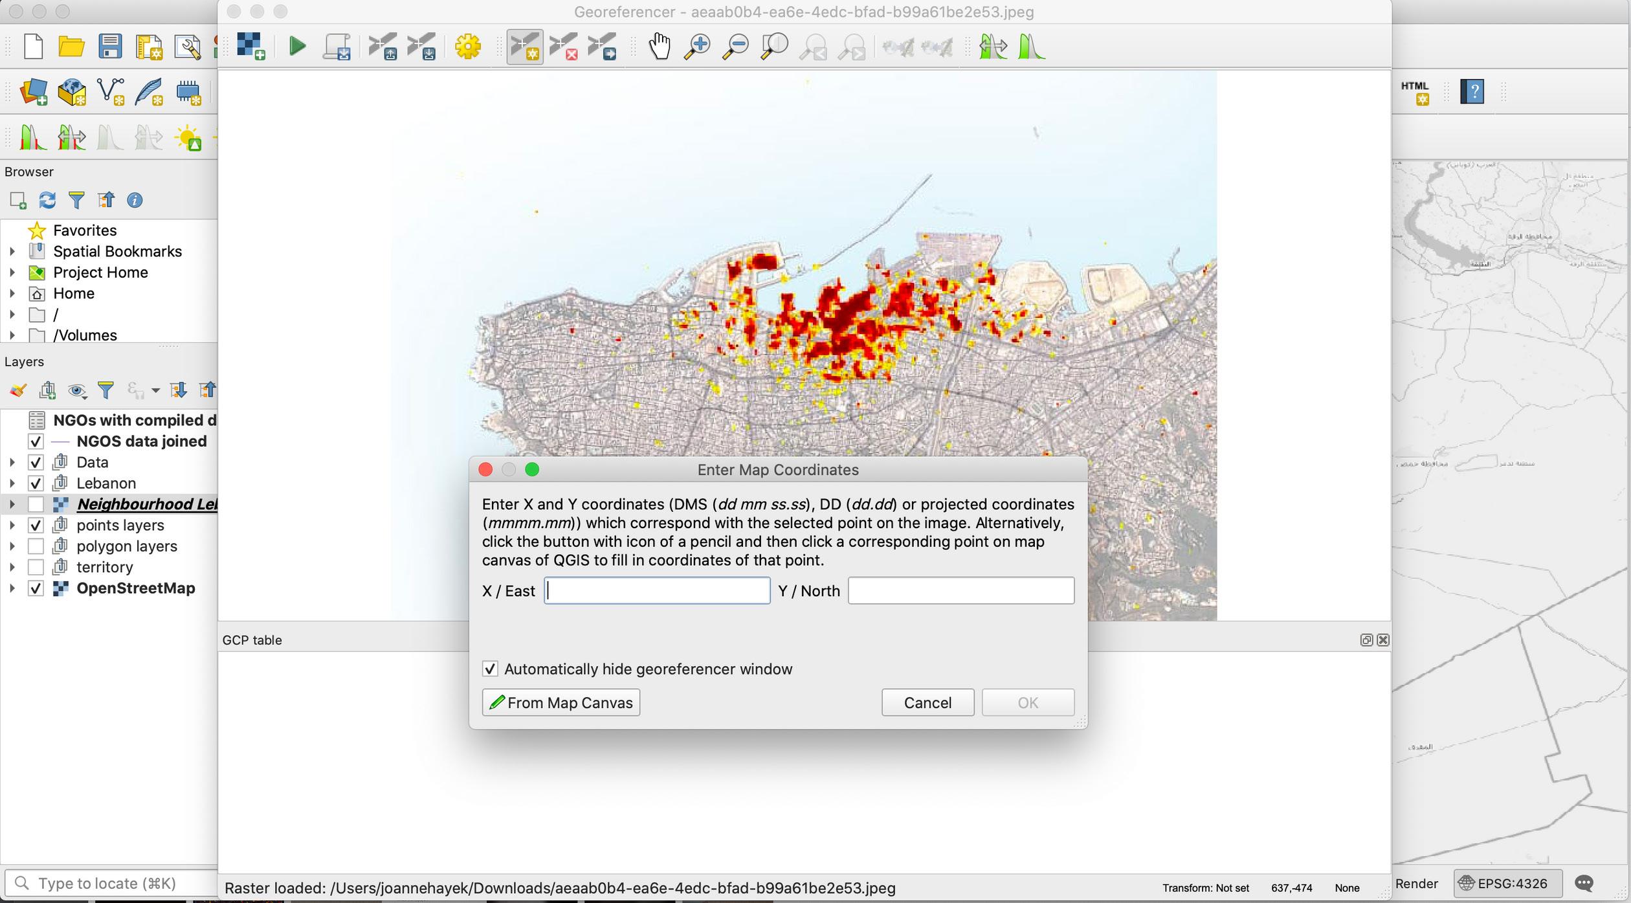Select the Delete Point tool
The width and height of the screenshot is (1631, 903).
[x=563, y=47]
